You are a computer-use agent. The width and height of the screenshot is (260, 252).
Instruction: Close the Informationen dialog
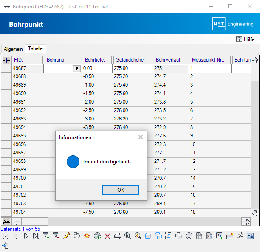click(141, 137)
